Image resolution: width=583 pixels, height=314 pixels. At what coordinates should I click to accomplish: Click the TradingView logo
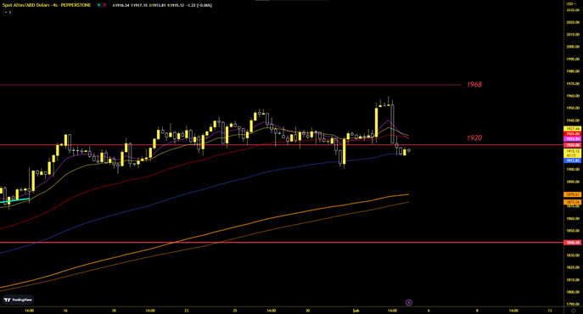coord(18,300)
